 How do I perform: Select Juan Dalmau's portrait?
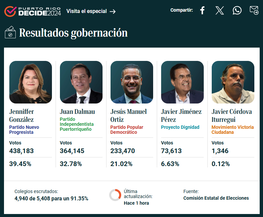click(x=81, y=82)
